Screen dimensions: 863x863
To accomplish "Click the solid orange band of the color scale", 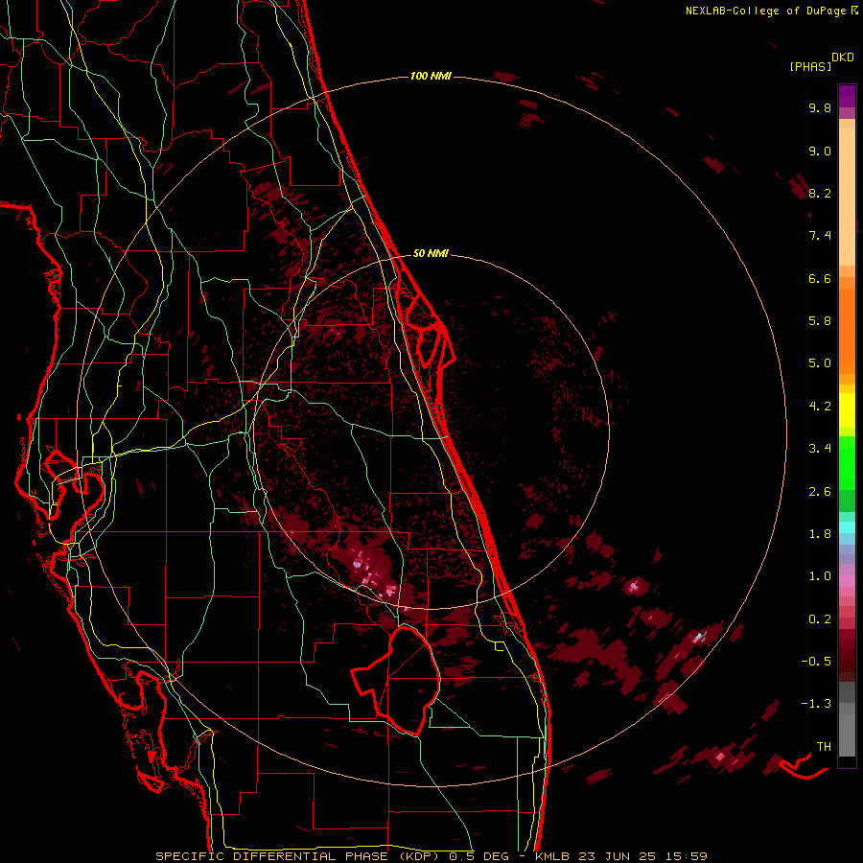I will coord(847,332).
